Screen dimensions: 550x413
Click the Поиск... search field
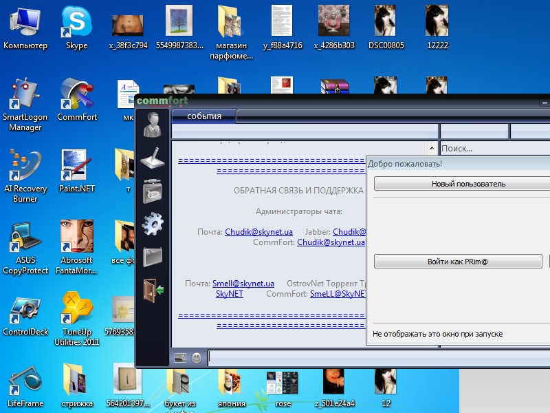pos(495,149)
